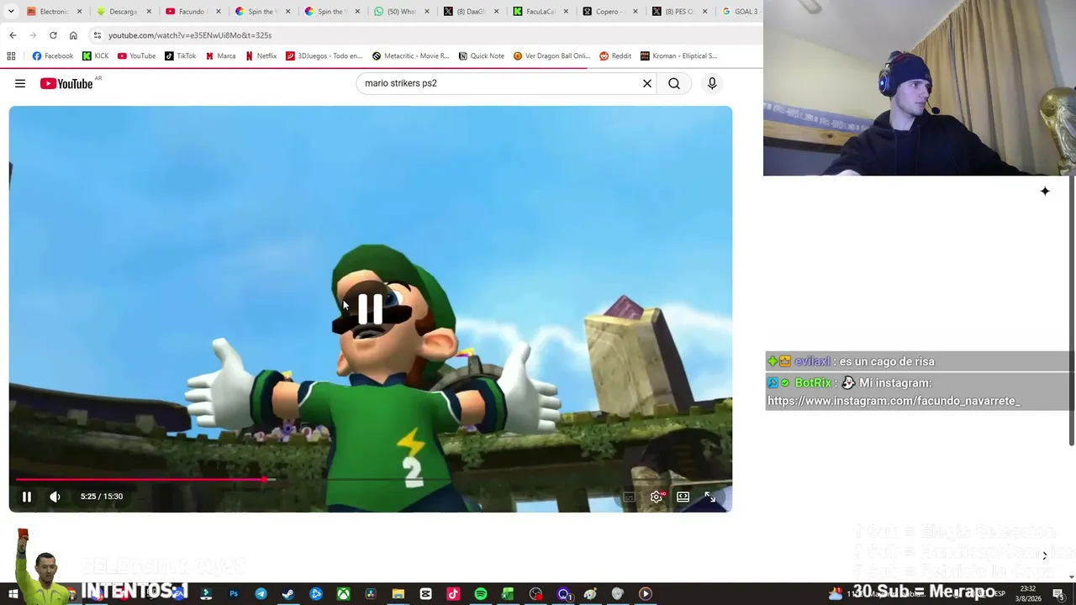Open the YouTube guide hamburger menu
The image size is (1076, 605).
click(20, 83)
